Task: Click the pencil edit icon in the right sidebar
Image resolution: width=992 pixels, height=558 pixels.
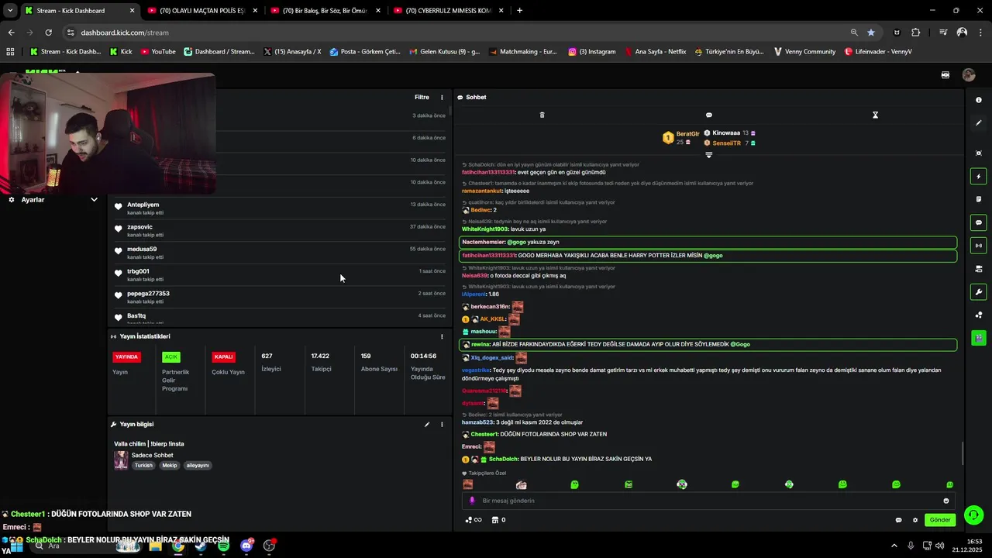Action: (979, 122)
